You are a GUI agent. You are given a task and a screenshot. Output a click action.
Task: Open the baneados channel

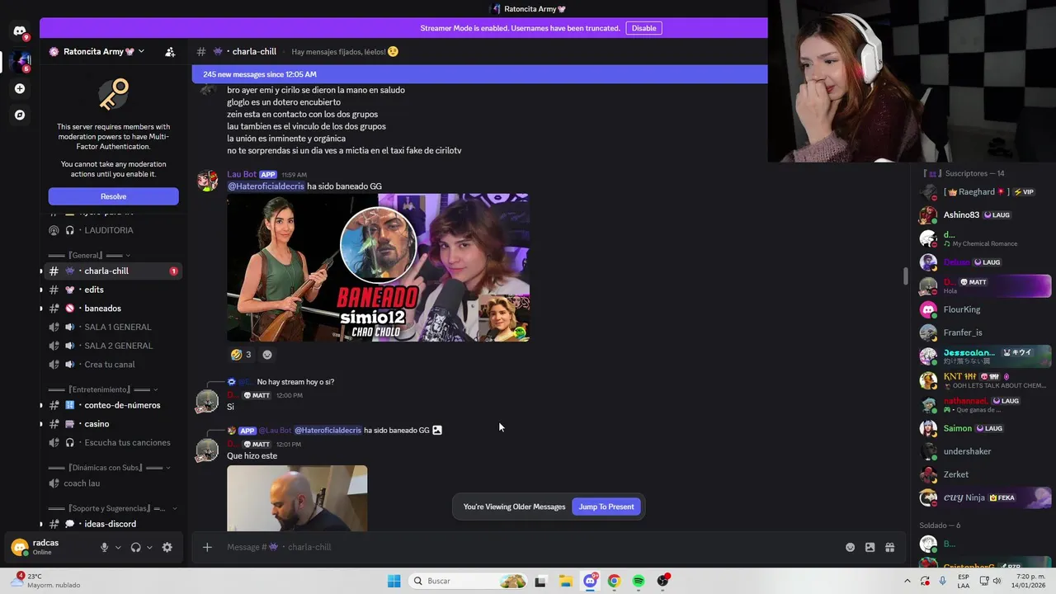(113, 309)
